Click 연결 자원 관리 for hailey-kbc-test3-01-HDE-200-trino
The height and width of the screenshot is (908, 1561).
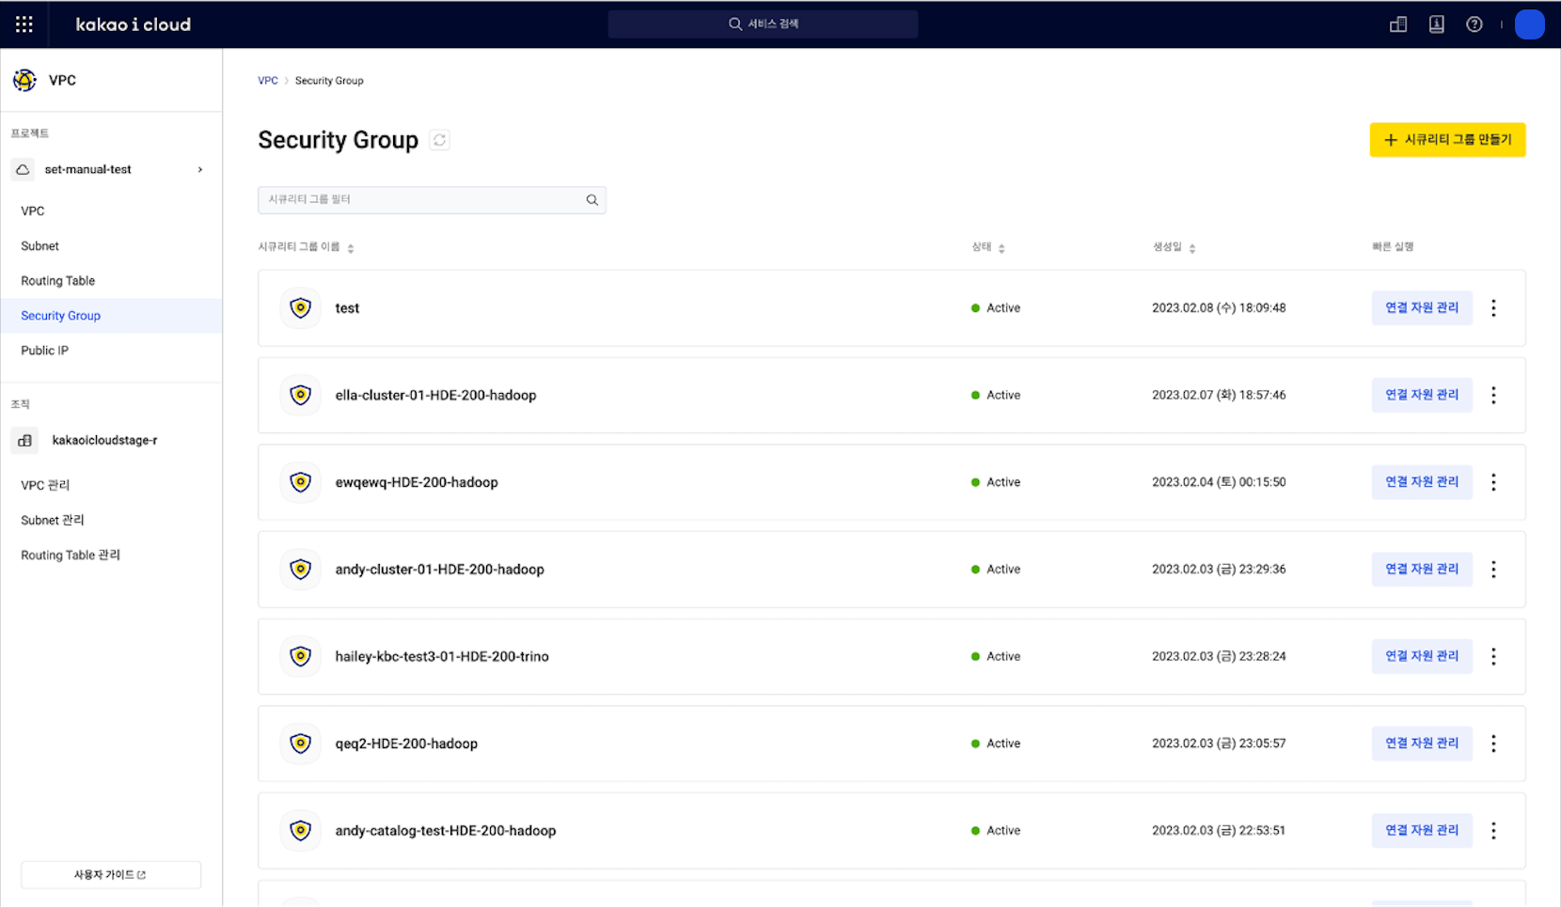[x=1422, y=656]
